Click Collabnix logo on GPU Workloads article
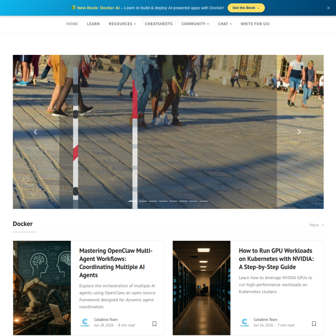336x336 pixels. [245, 323]
